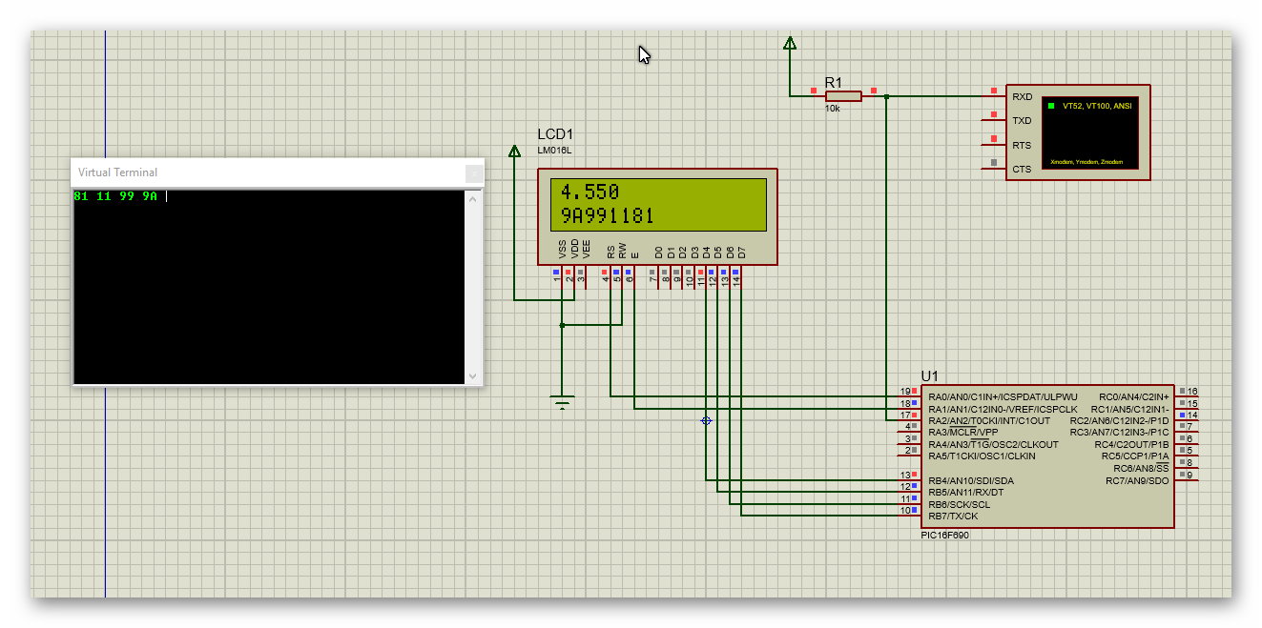Click the power terminal arrow beside LCD1 label
Screen dimensions: 1262x628
coord(515,151)
